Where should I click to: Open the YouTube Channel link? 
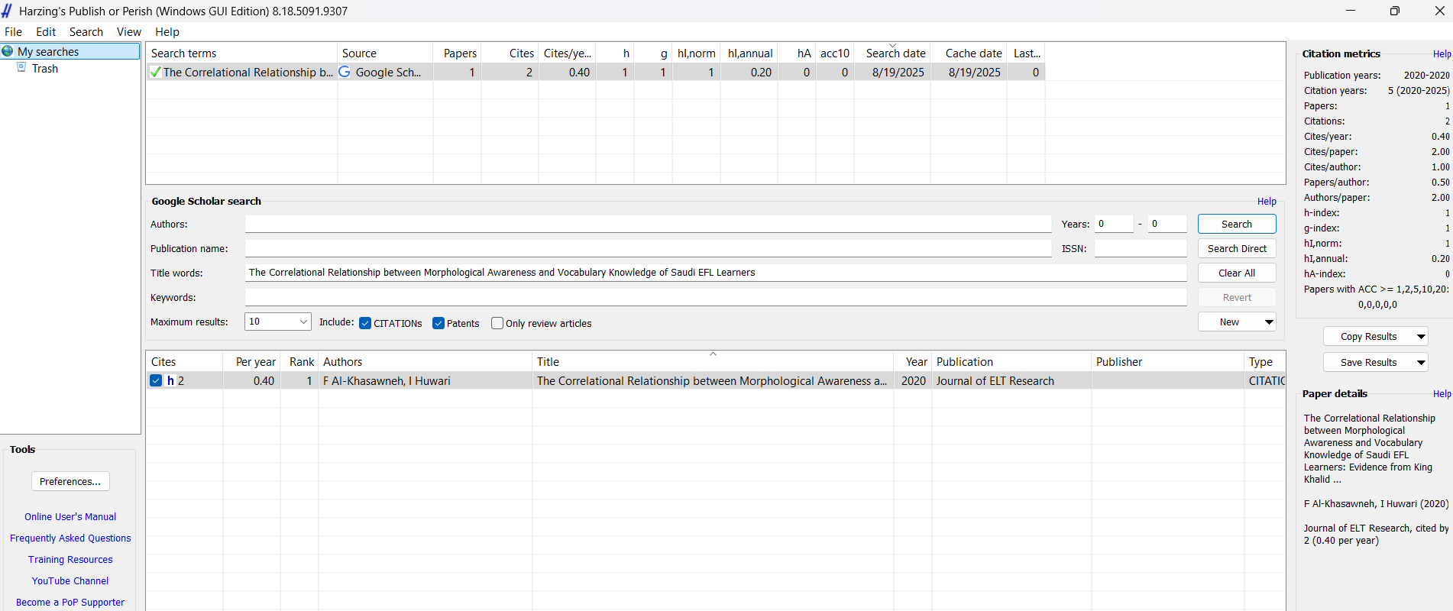[x=70, y=581]
